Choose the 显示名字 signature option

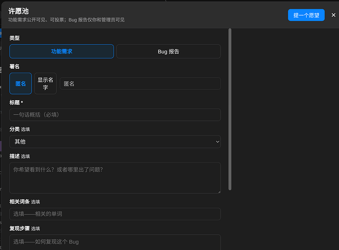(x=45, y=83)
